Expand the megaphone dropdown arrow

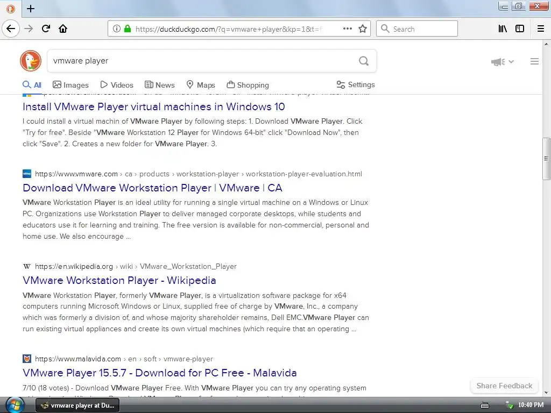pyautogui.click(x=511, y=61)
